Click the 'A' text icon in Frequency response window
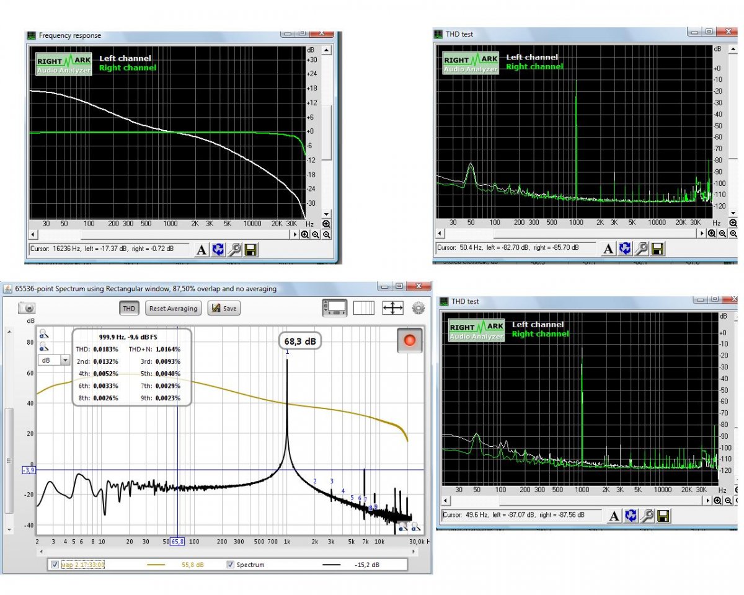 [x=201, y=250]
